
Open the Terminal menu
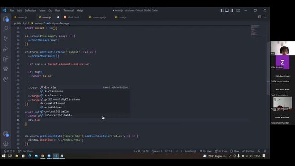point(69,10)
